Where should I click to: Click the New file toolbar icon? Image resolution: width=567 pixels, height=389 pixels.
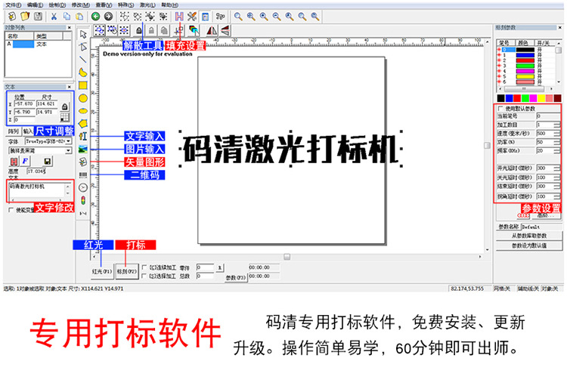coord(12,17)
